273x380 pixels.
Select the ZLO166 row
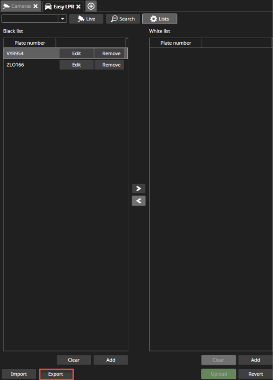click(x=66, y=65)
